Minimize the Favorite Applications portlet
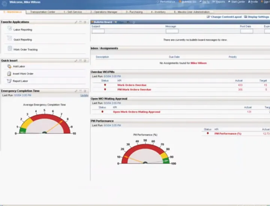Screen dimensions: 270x206 81,22
